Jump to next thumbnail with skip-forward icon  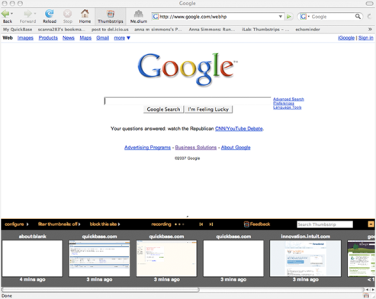click(211, 224)
